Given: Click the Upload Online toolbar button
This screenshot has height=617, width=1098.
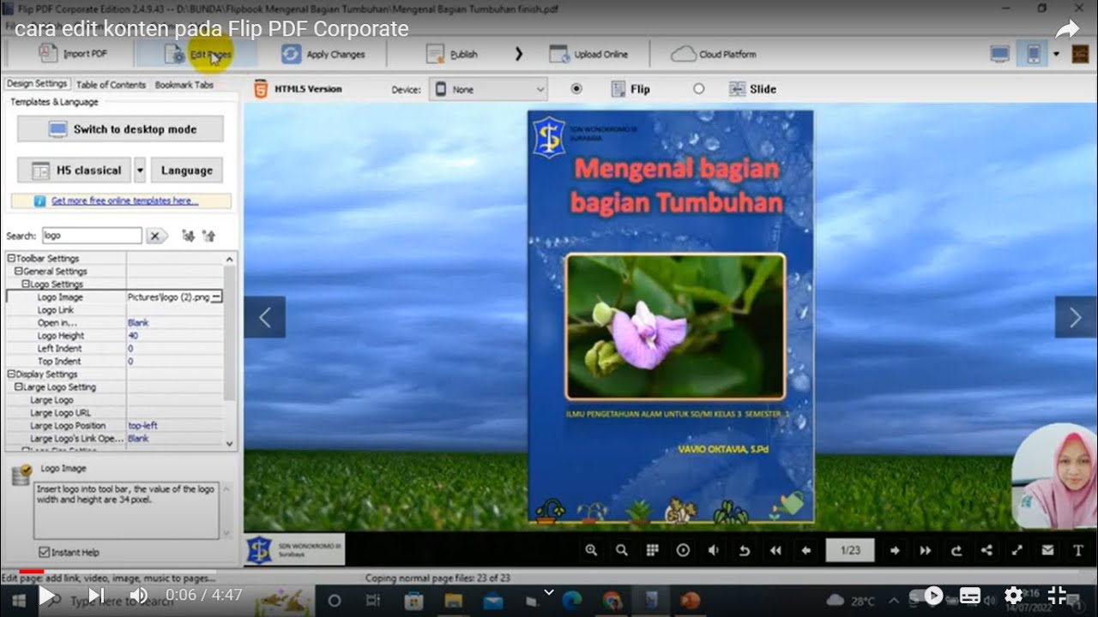Looking at the screenshot, I should (x=588, y=54).
